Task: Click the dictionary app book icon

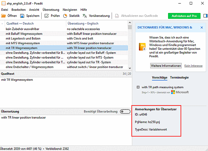Action: tap(142, 47)
